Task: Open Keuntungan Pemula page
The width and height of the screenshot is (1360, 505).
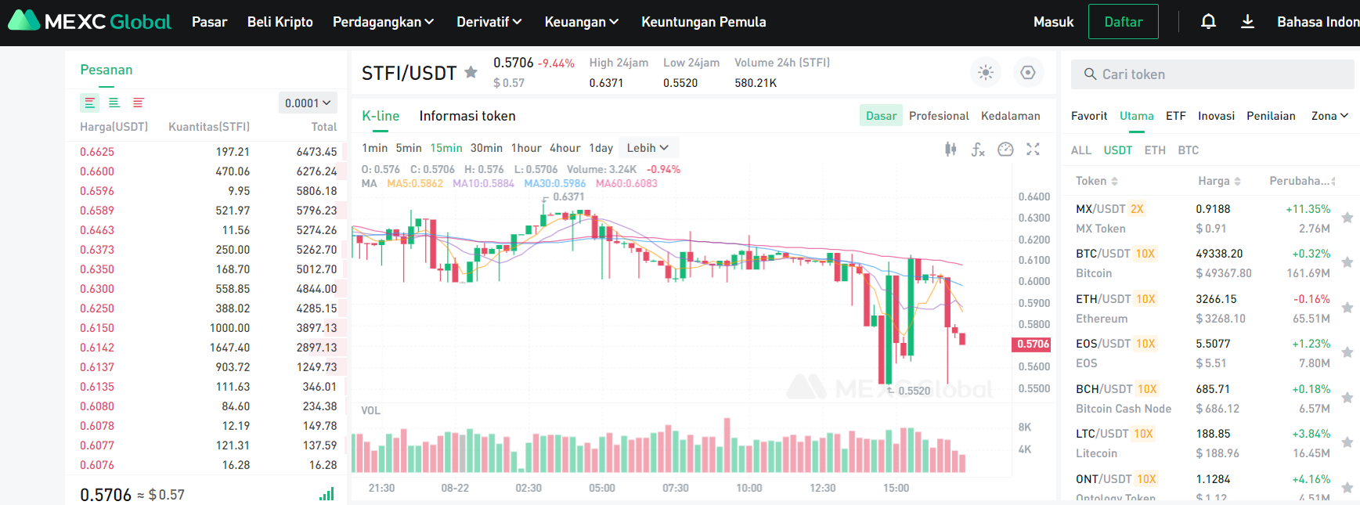Action: click(x=704, y=22)
